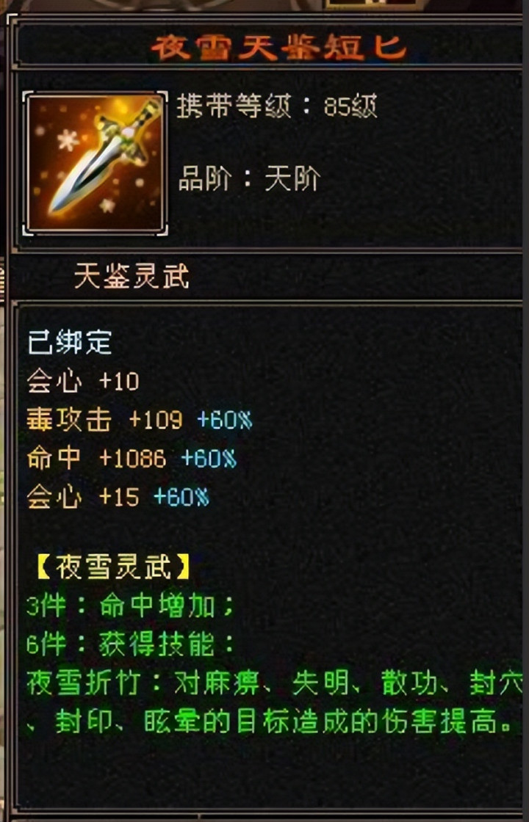Click the snowflake on the item icon
The image size is (529, 822).
click(x=68, y=140)
